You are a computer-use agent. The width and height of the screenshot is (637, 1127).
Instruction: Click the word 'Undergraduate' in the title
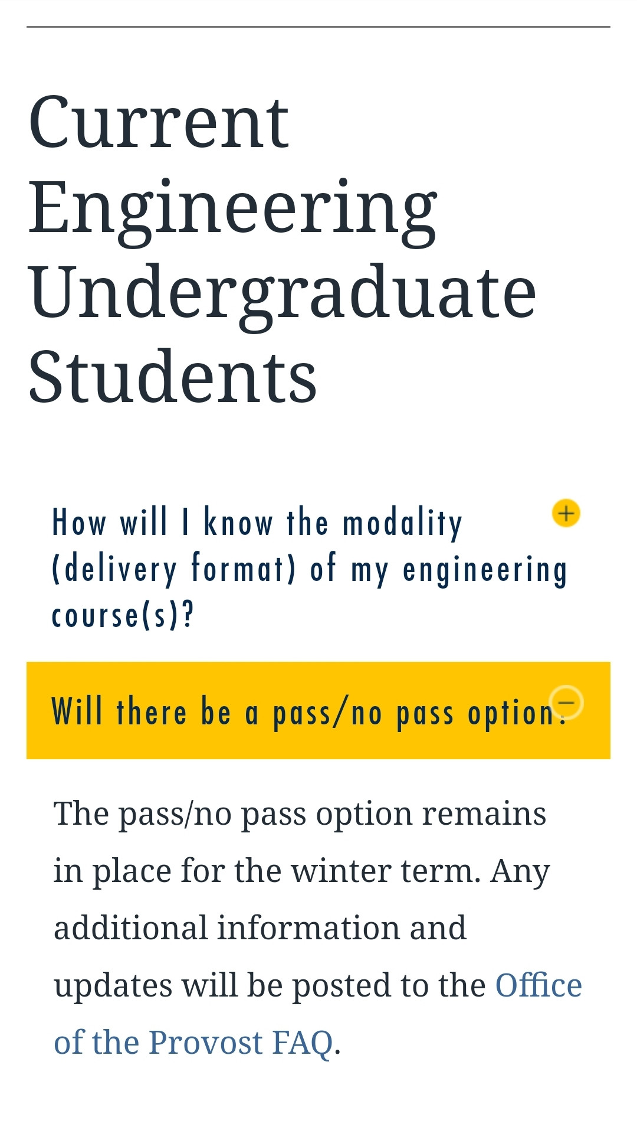(282, 293)
